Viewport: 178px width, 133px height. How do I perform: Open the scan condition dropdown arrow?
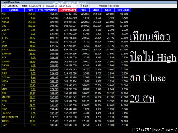(x=77, y=6)
